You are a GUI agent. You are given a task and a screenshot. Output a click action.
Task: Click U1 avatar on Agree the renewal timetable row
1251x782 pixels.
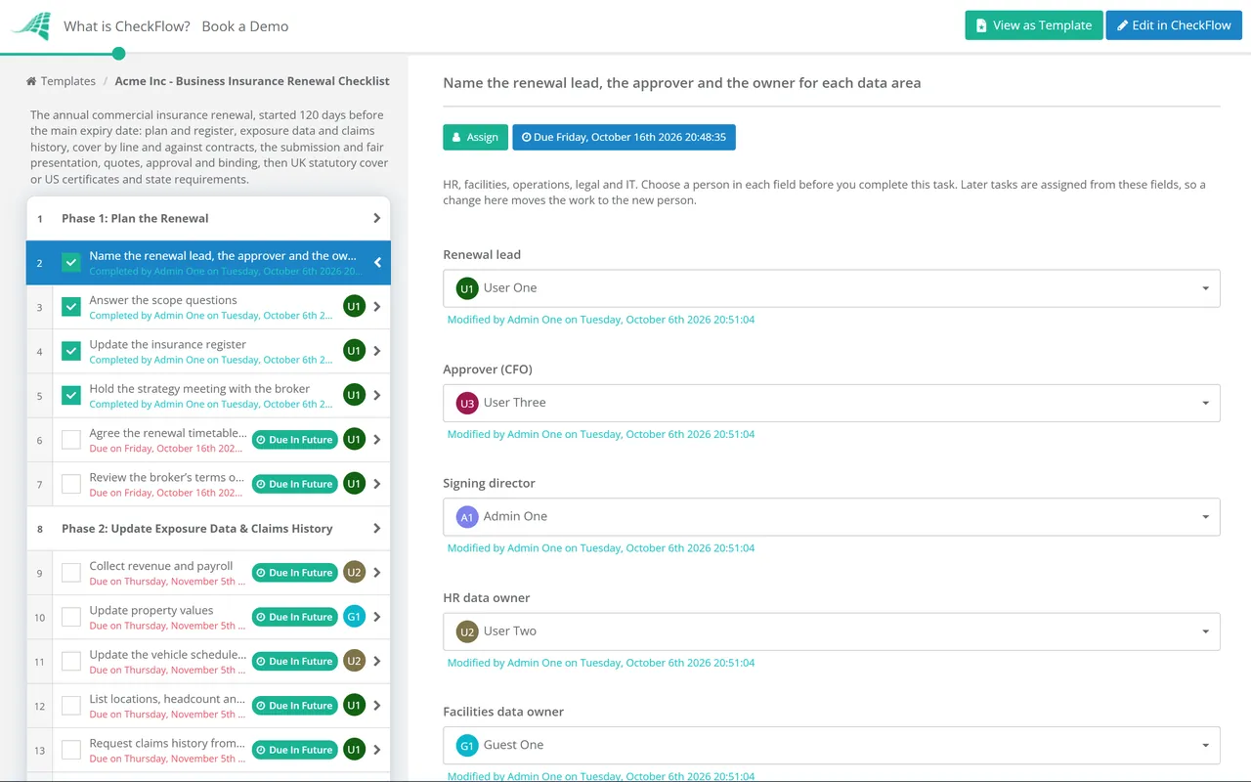coord(354,440)
